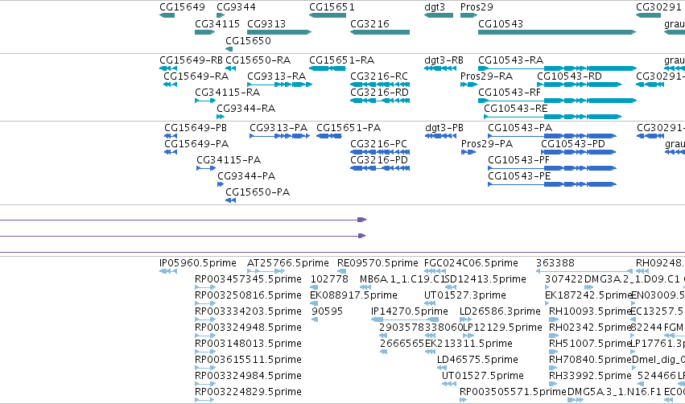Open the CG15651 gene feature
685x404 pixels.
(x=328, y=15)
